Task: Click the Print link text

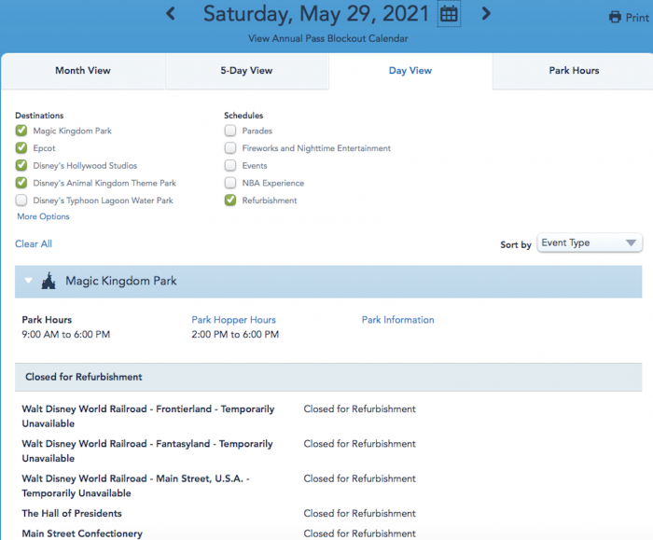Action: point(637,18)
